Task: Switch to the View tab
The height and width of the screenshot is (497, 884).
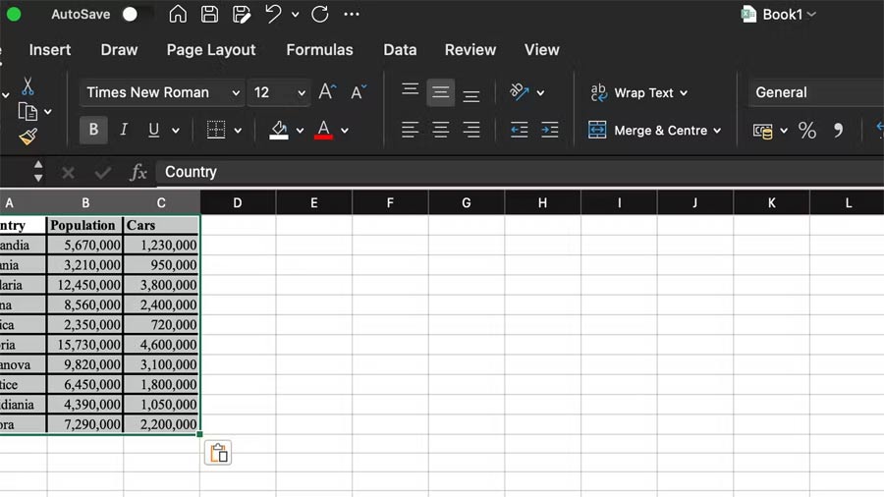Action: point(542,49)
